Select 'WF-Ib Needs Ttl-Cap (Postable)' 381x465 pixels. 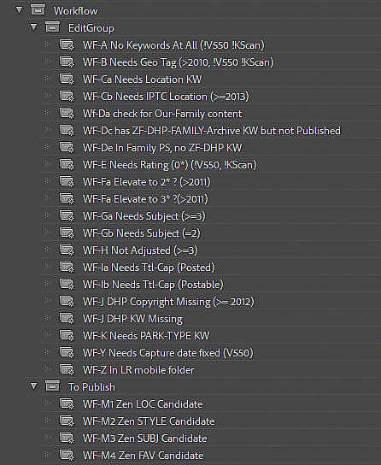point(153,285)
